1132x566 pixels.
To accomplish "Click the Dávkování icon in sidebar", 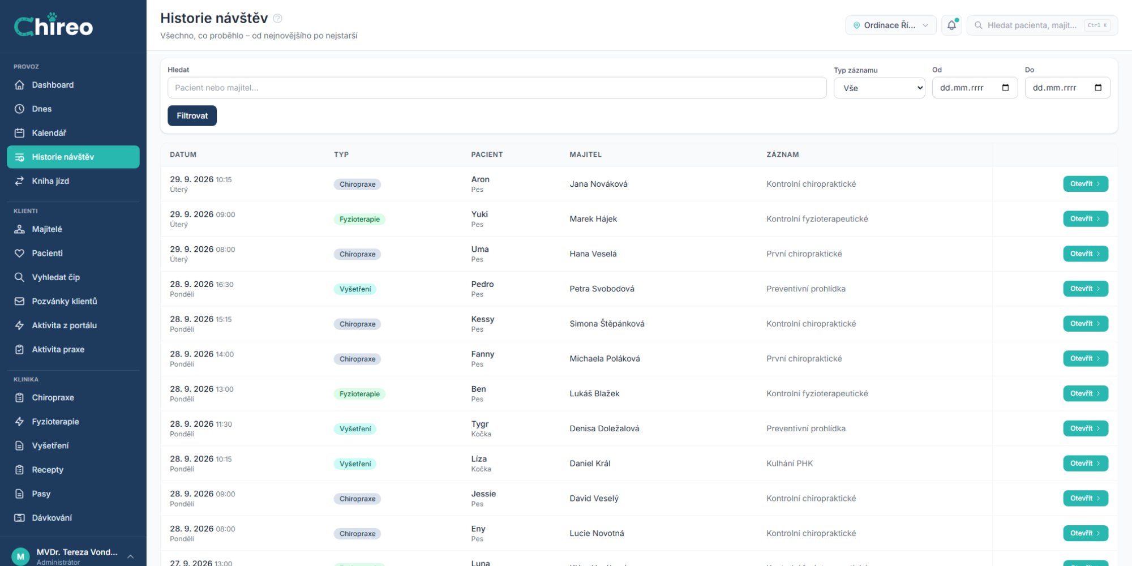I will 19,518.
